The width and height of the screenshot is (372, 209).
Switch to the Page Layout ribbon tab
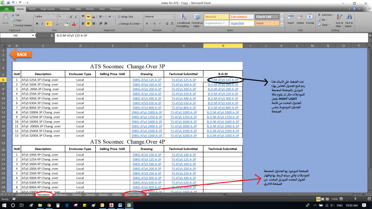[48, 9]
